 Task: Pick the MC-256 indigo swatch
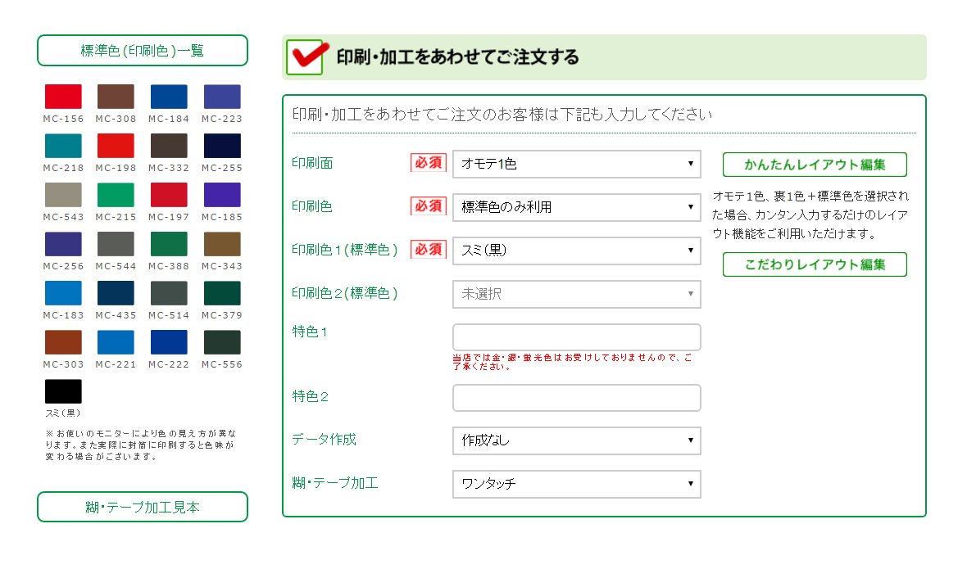click(63, 244)
